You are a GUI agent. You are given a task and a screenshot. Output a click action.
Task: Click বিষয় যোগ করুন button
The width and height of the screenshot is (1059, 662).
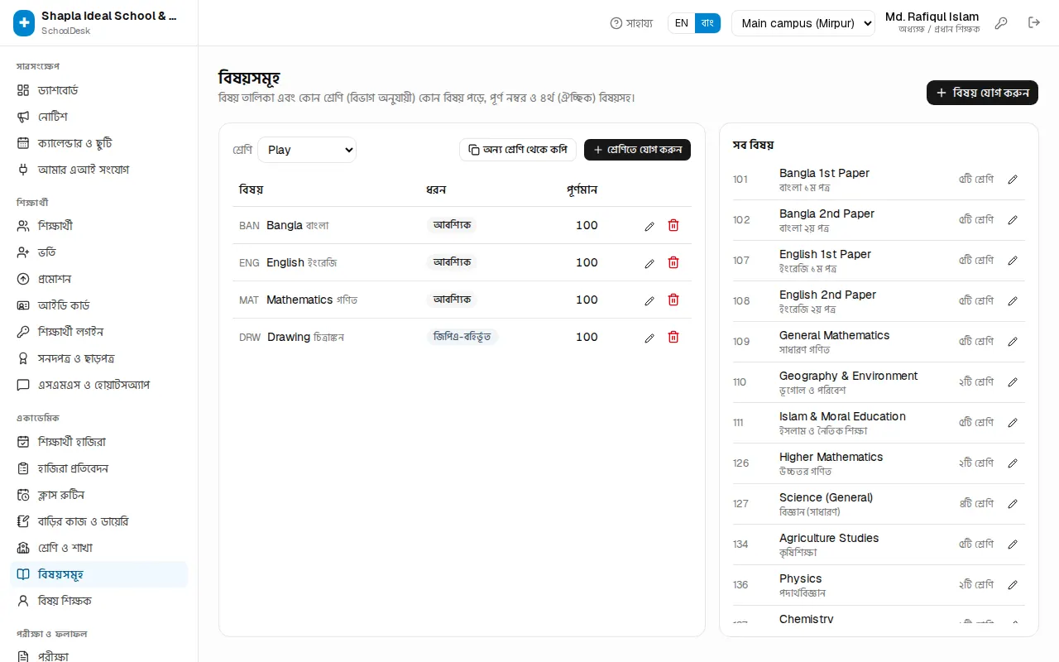pos(982,93)
